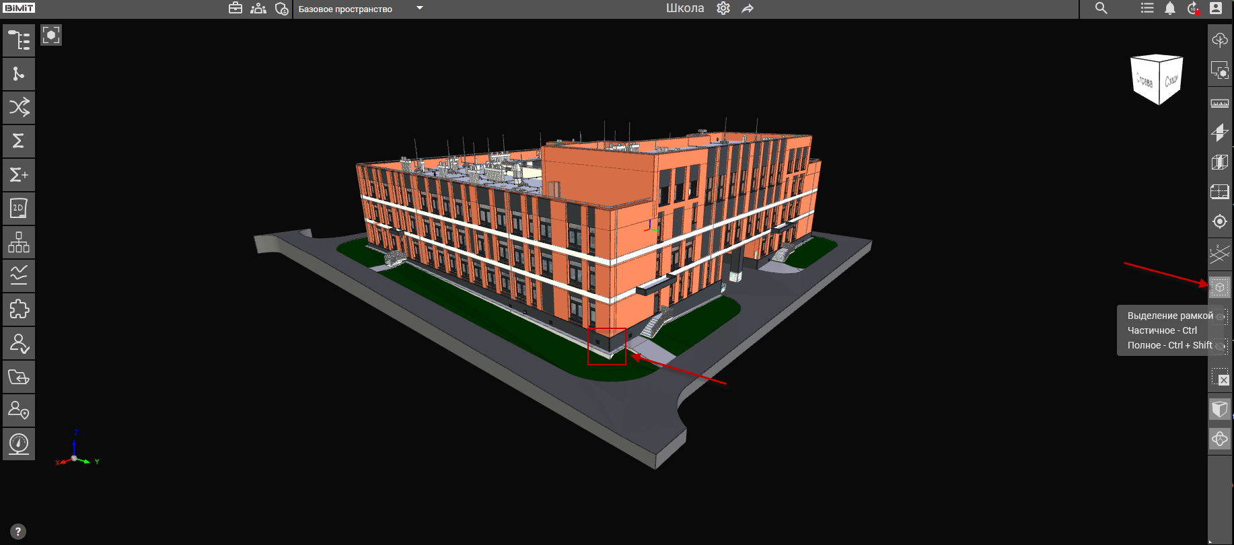Click the Sigma summation tool

[19, 141]
